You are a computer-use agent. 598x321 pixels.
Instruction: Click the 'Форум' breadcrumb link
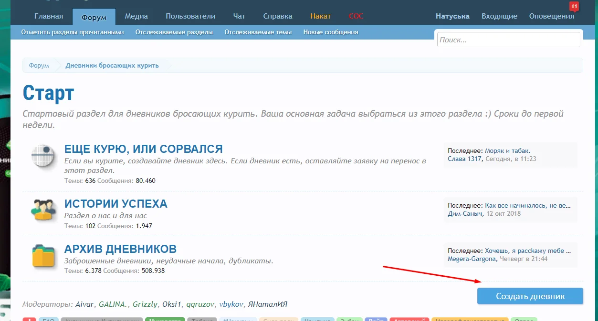(39, 65)
